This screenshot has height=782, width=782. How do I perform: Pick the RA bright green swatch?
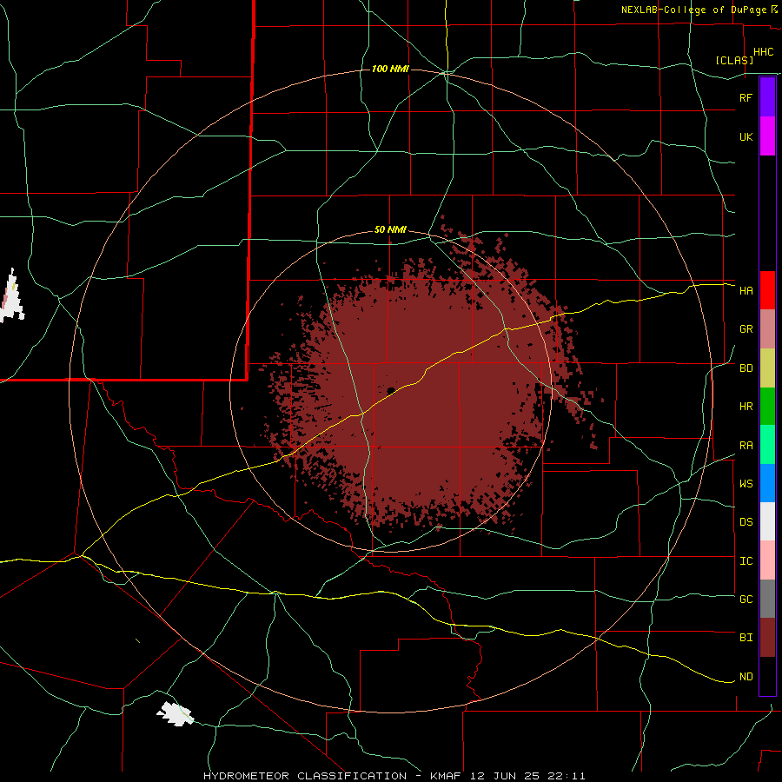point(767,445)
